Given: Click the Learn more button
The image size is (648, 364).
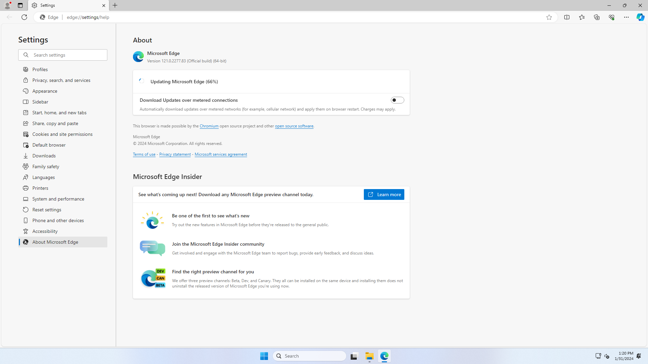Looking at the screenshot, I should [x=384, y=194].
